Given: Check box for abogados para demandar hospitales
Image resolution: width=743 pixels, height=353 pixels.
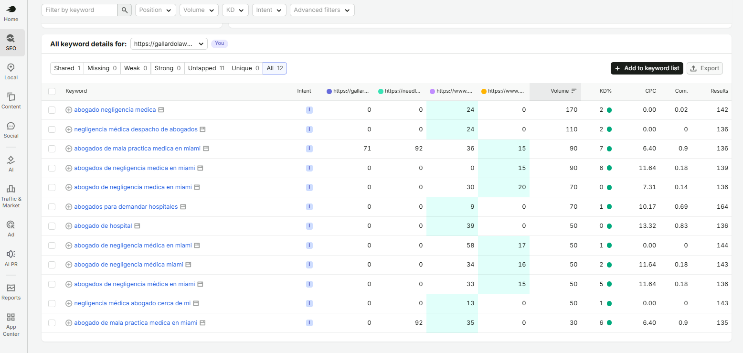Looking at the screenshot, I should click(52, 207).
